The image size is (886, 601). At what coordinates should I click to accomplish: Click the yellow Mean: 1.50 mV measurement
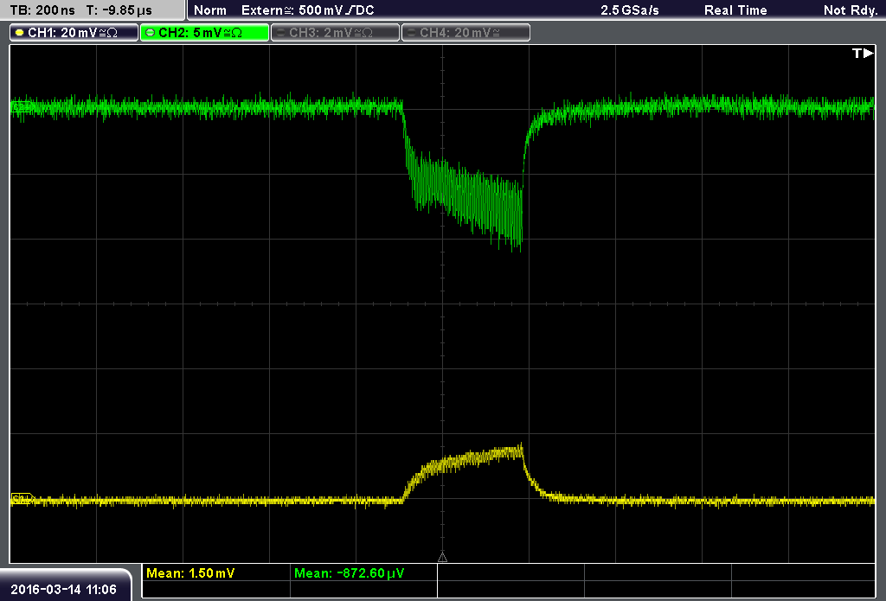pyautogui.click(x=190, y=572)
